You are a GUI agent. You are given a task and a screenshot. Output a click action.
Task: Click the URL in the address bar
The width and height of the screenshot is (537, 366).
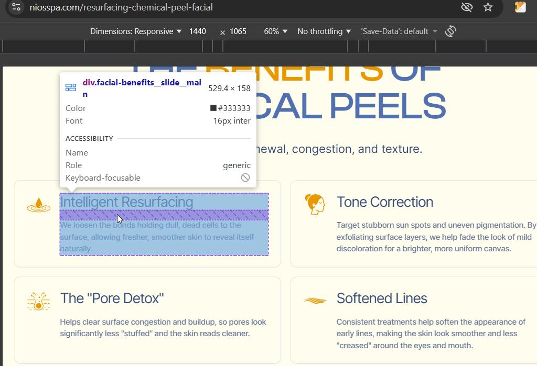121,7
